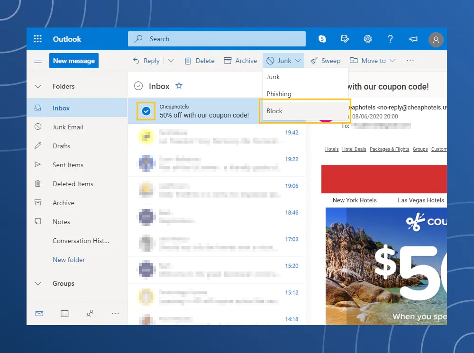The width and height of the screenshot is (474, 353).
Task: Open Skype from the header
Action: tap(322, 39)
